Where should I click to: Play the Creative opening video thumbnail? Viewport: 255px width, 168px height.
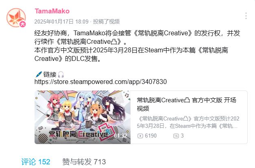click(83, 117)
